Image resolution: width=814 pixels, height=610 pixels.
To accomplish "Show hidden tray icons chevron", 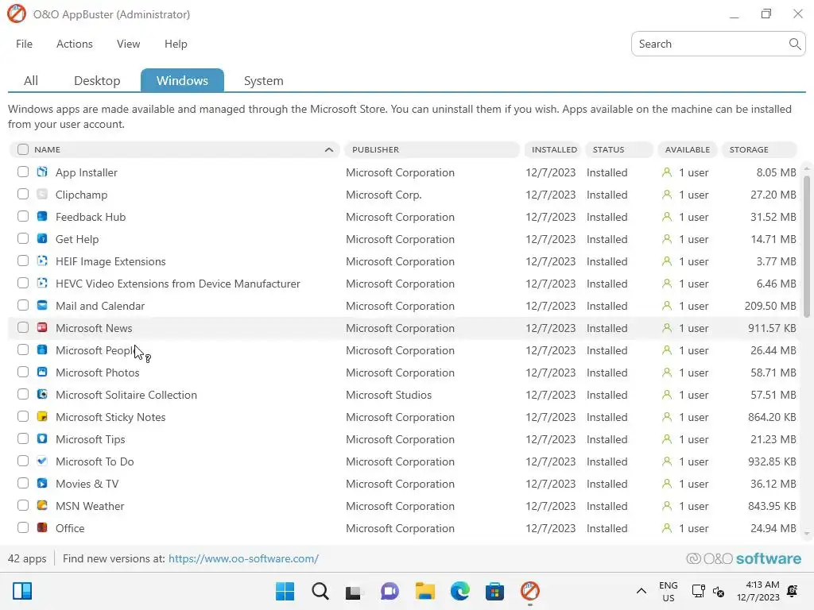I will pyautogui.click(x=642, y=591).
